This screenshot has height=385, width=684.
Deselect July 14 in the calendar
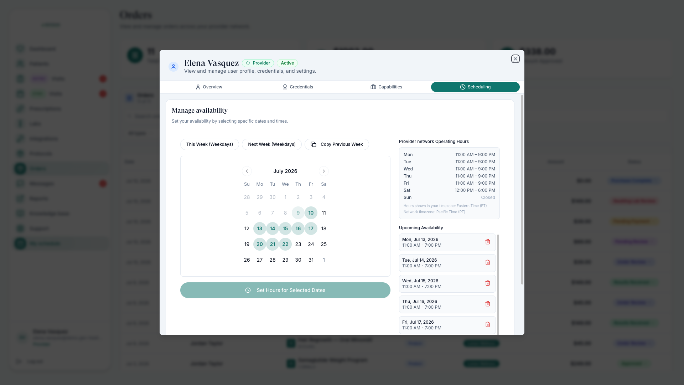tap(273, 229)
